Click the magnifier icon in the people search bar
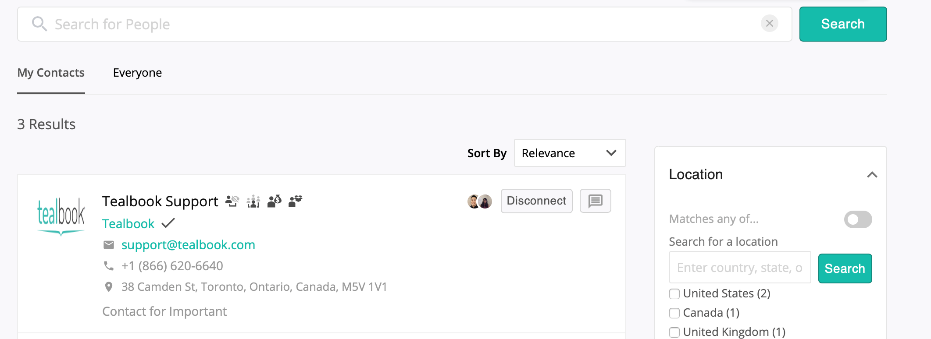Screen dimensions: 931x339 [x=39, y=24]
